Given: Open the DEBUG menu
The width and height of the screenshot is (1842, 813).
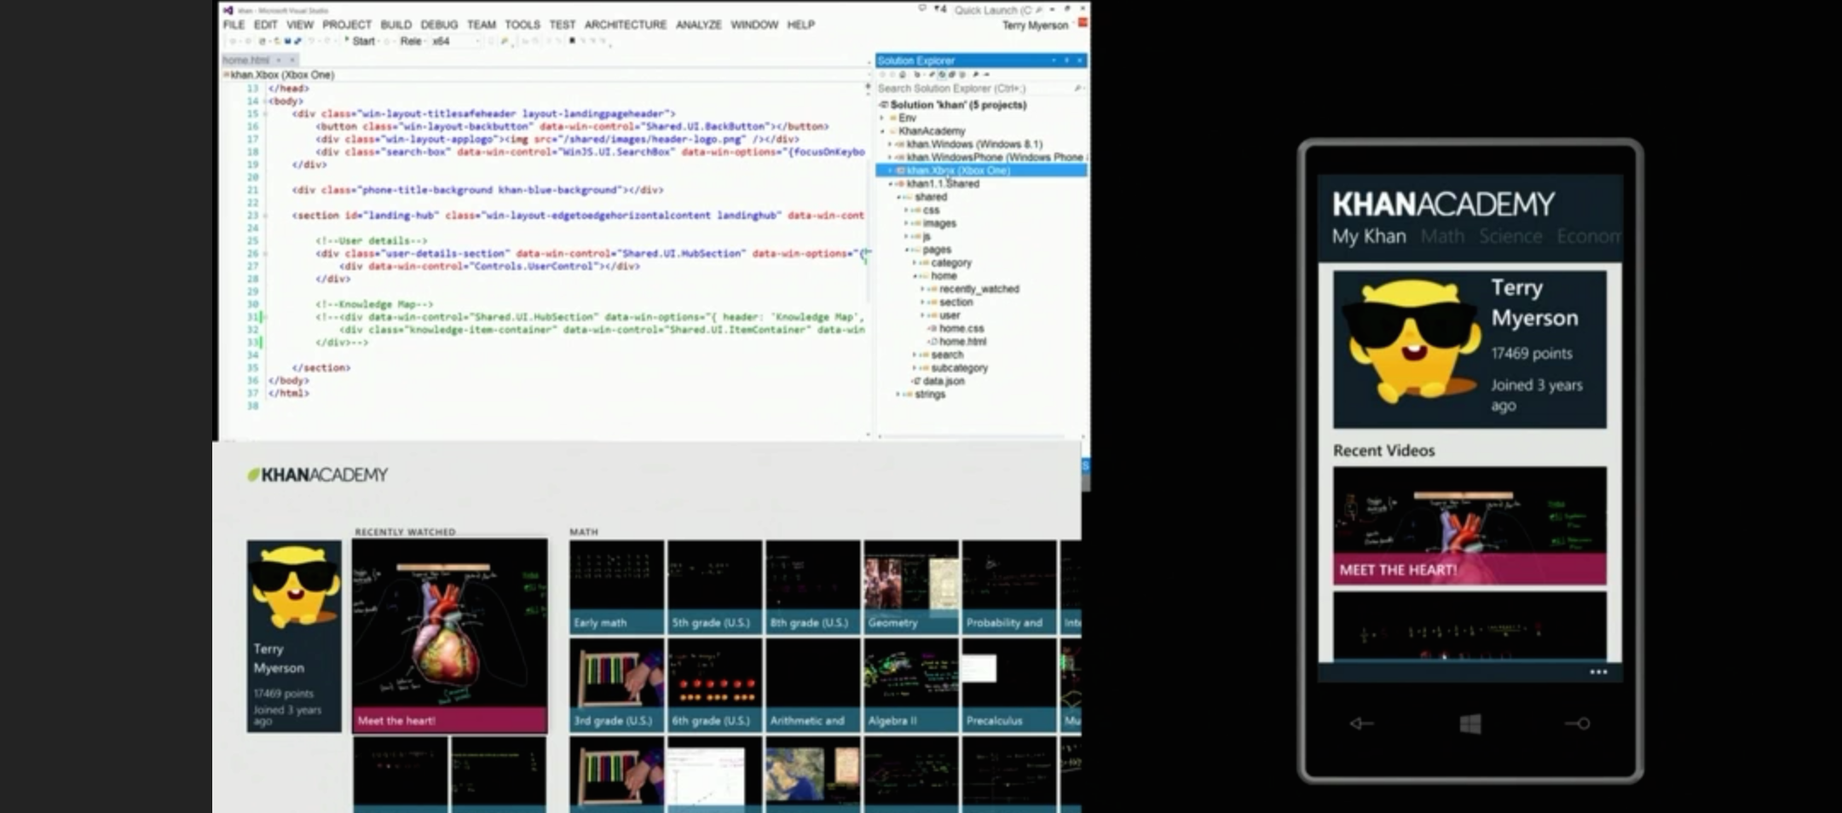Looking at the screenshot, I should (x=439, y=25).
